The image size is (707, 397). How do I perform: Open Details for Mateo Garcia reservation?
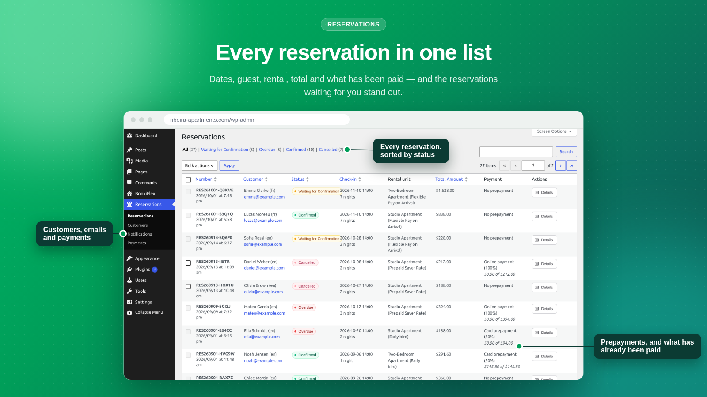(544, 309)
